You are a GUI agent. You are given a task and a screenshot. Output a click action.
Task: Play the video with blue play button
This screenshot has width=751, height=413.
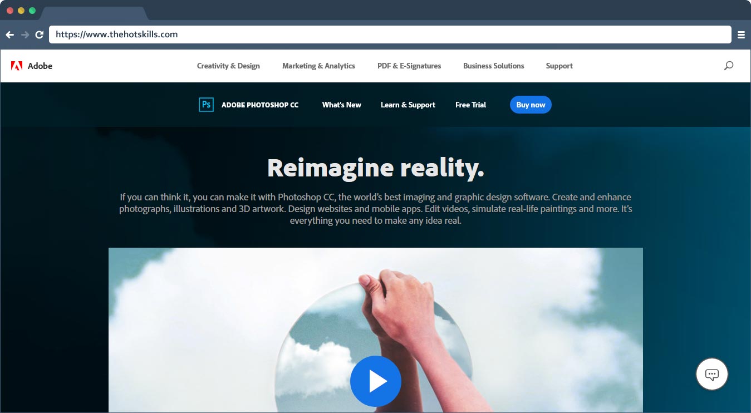click(376, 381)
